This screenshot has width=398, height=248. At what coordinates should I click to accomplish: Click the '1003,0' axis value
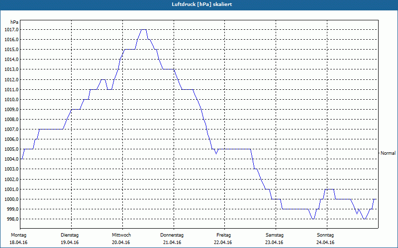[x=11, y=169]
